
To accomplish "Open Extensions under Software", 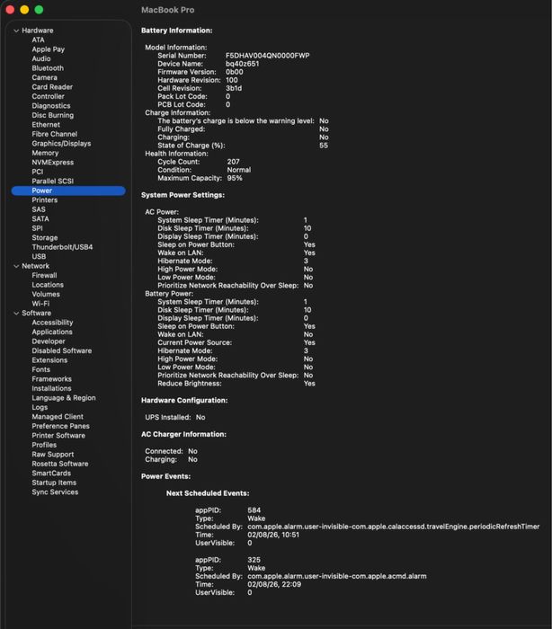I will (x=49, y=360).
